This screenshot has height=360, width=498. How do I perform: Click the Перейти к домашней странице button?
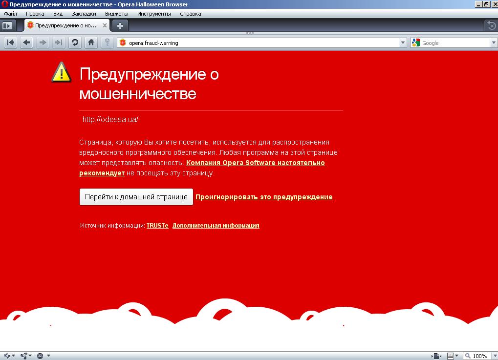point(136,197)
